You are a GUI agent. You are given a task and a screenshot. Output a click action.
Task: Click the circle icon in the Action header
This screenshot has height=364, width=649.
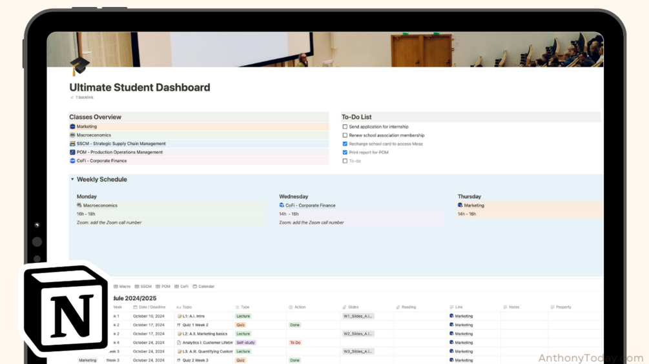(x=291, y=307)
